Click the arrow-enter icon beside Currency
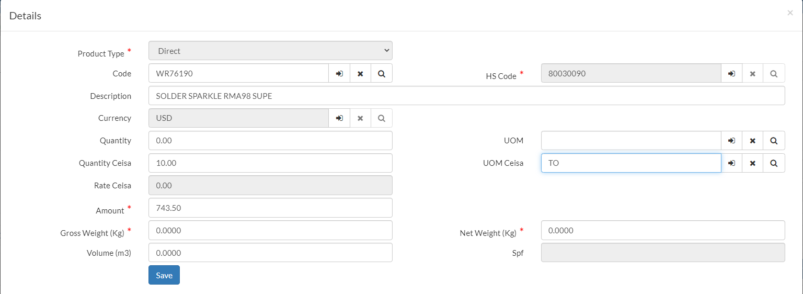The image size is (803, 294). (x=339, y=118)
